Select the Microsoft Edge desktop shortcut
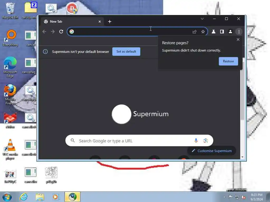Image resolution: width=270 pixels, height=202 pixels. 10,67
